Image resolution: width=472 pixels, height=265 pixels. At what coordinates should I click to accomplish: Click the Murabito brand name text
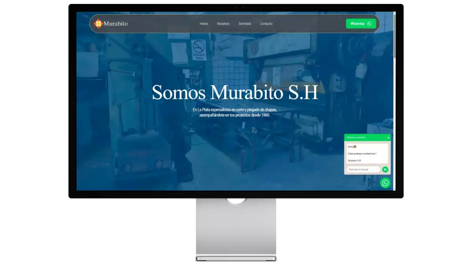coord(116,24)
